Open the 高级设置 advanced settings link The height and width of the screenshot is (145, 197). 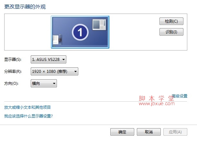pyautogui.click(x=180, y=96)
